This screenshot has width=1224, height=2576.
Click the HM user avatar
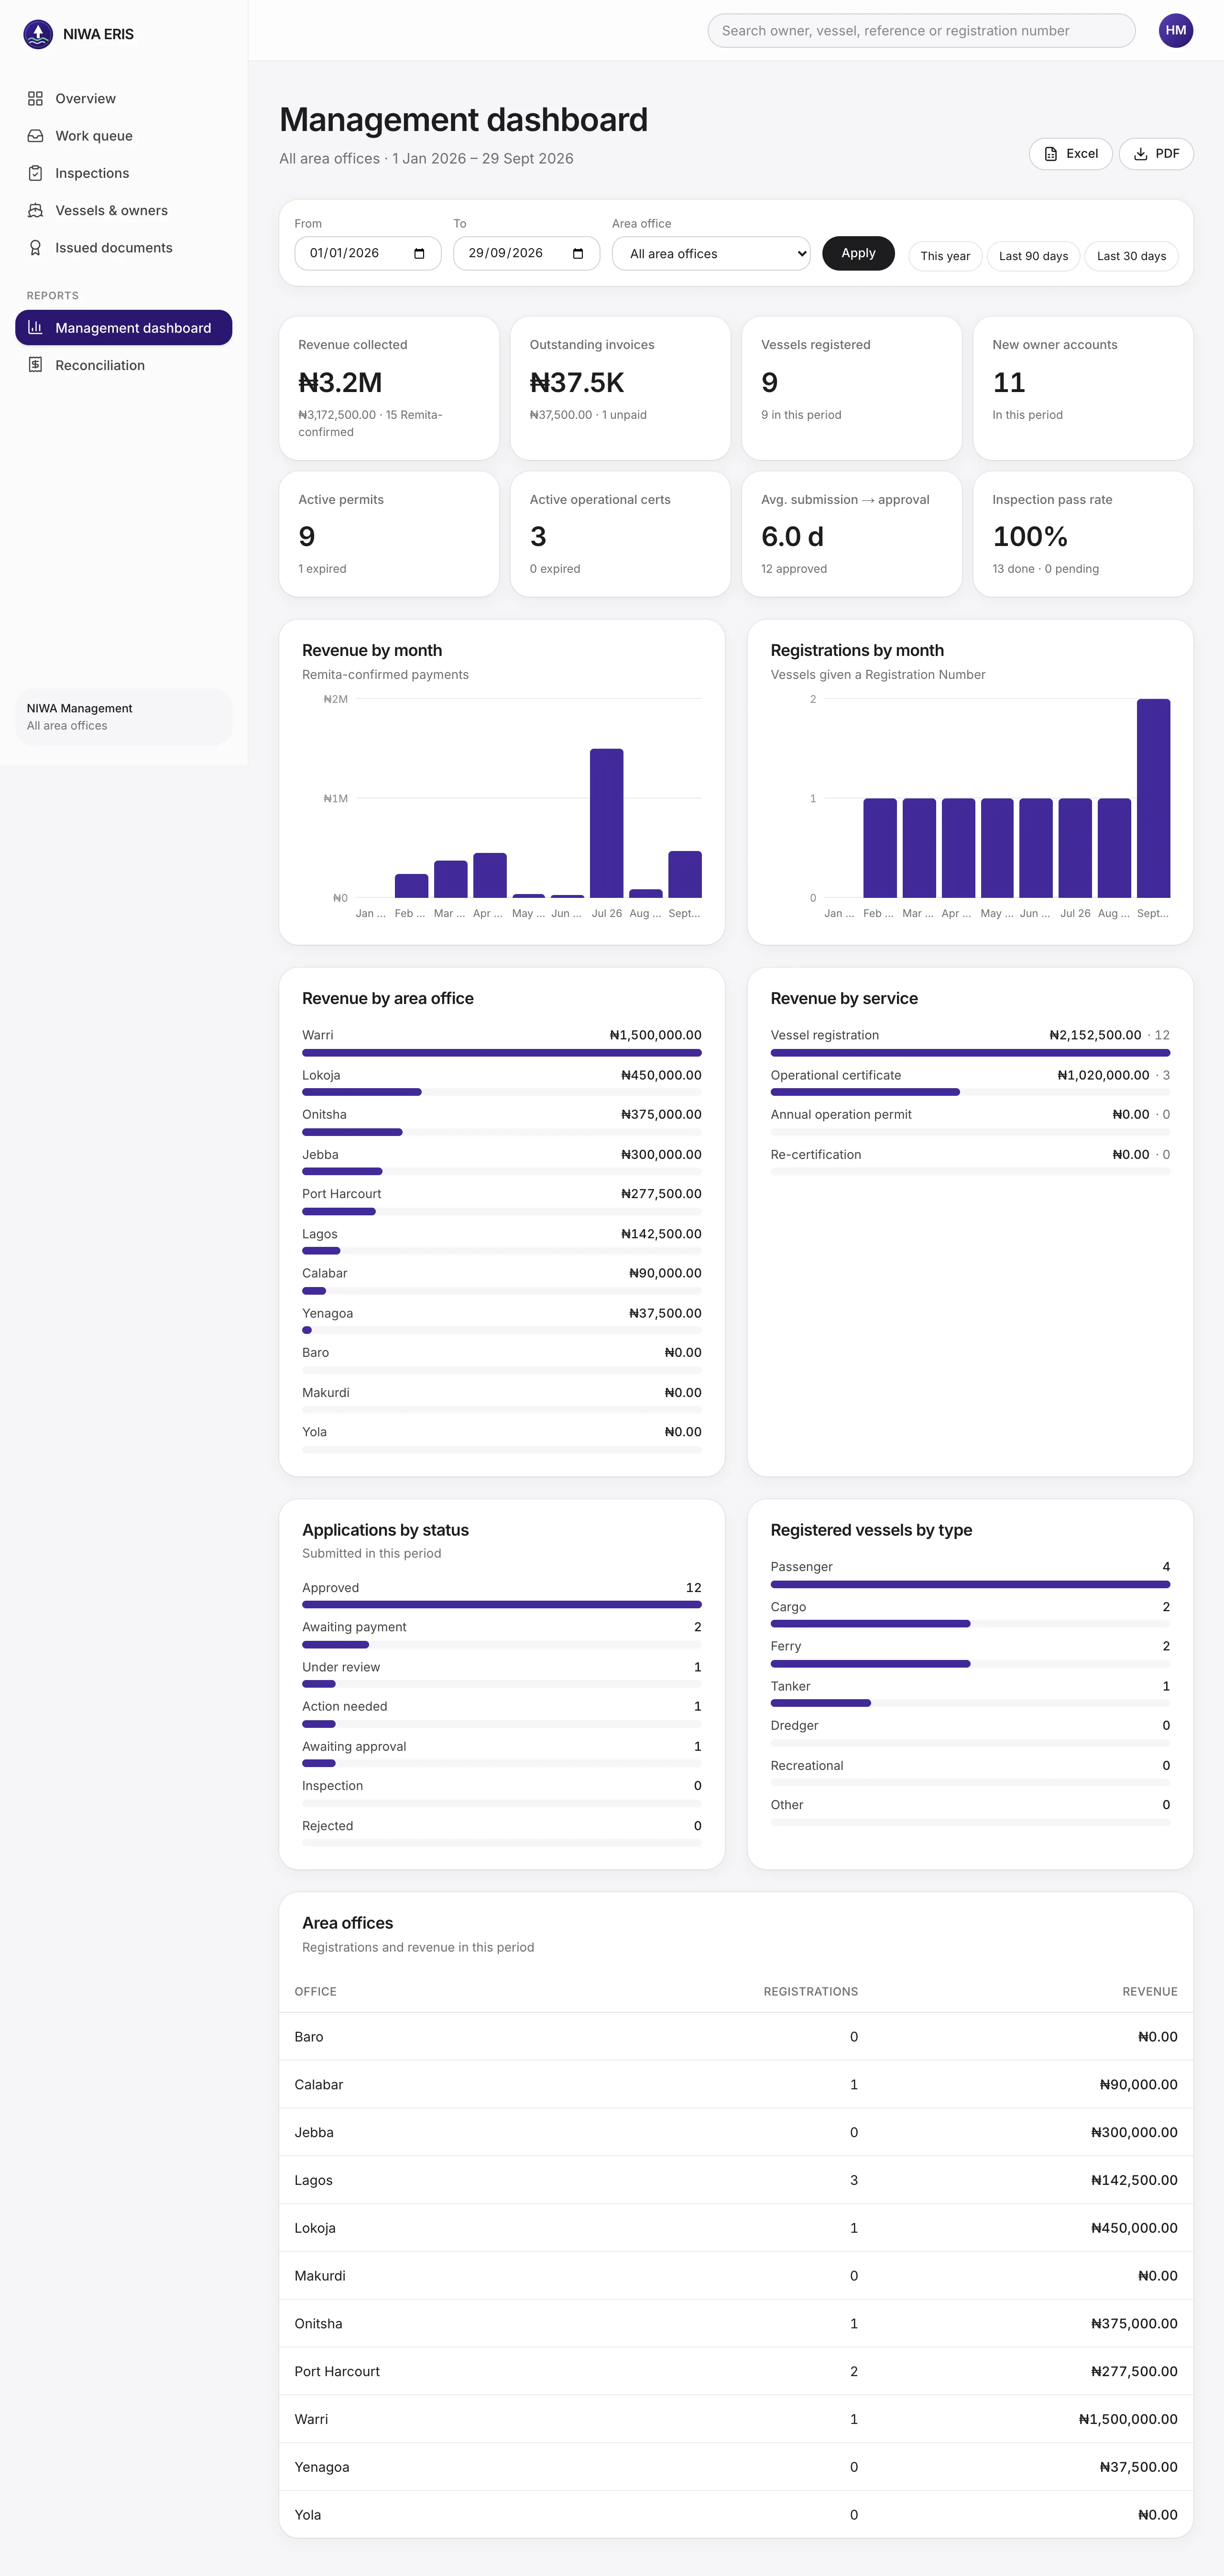click(1176, 30)
